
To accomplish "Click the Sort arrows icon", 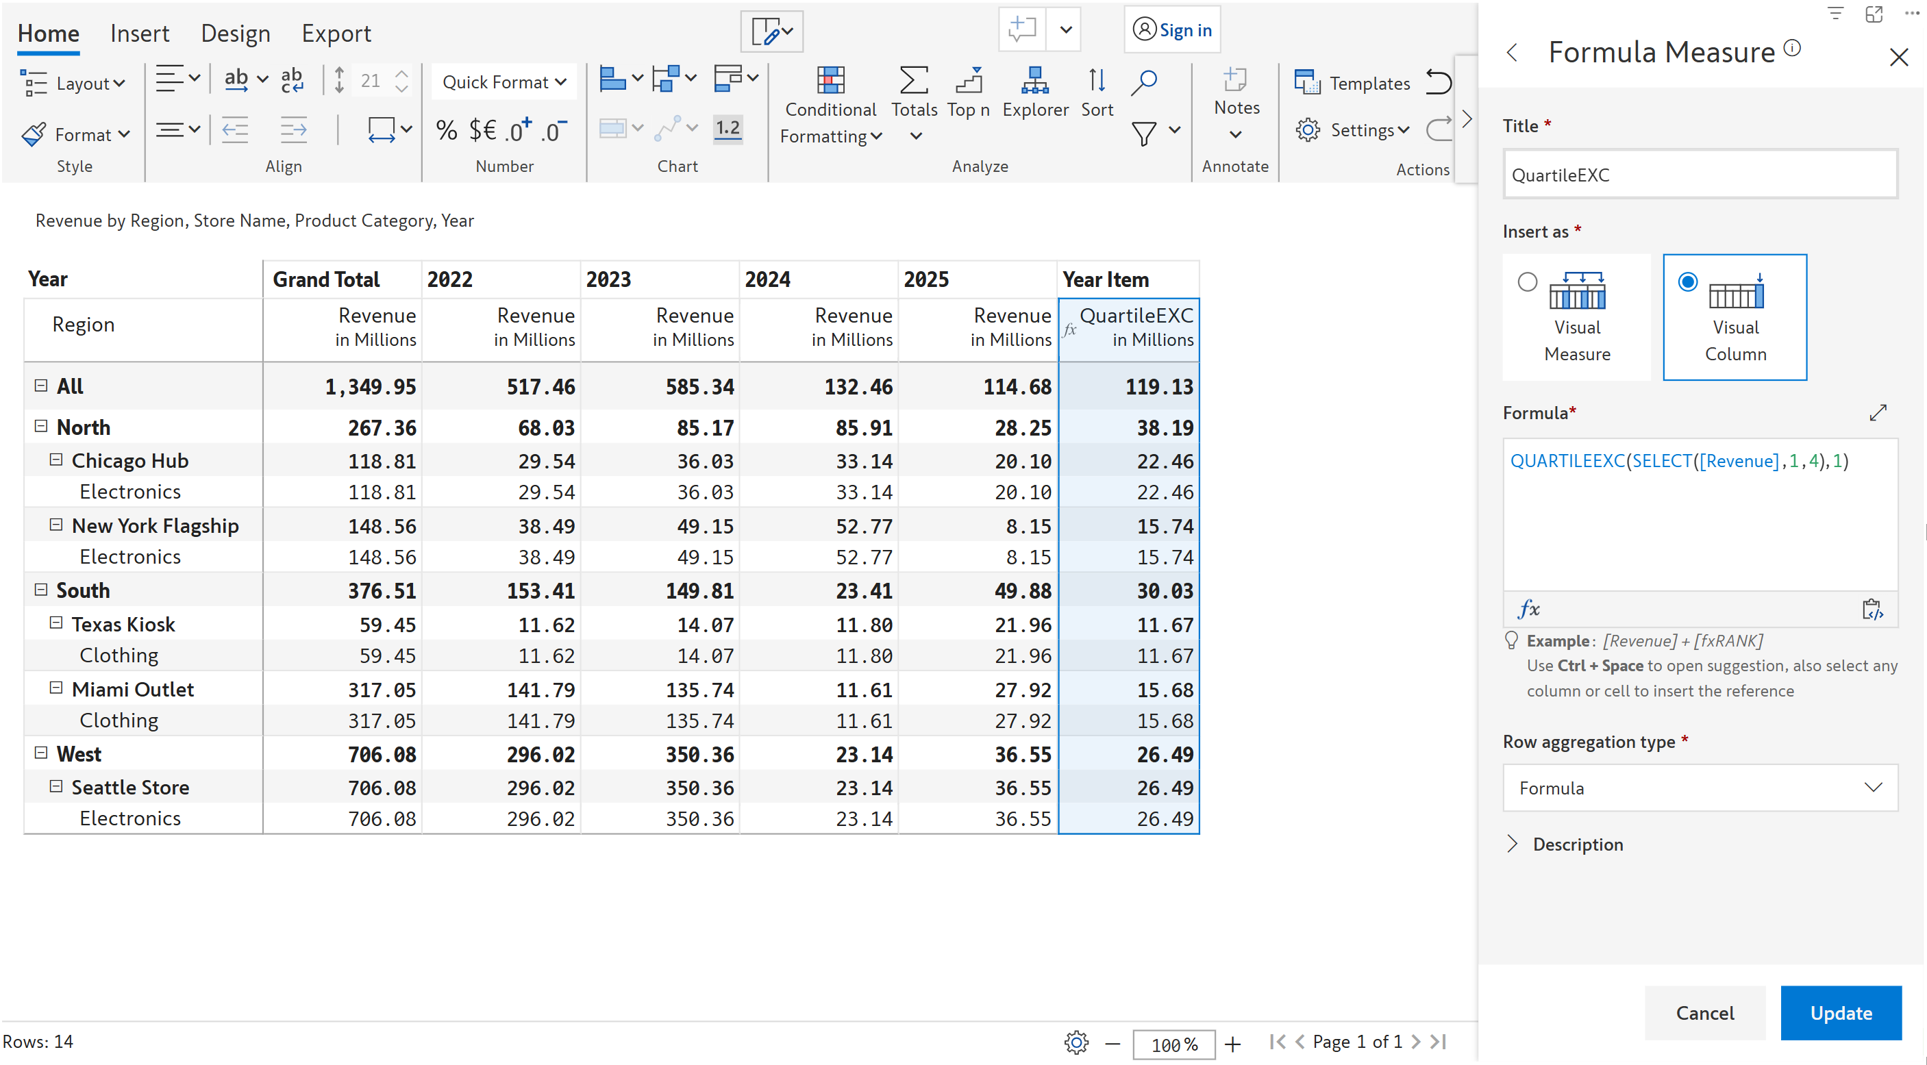I will point(1097,81).
